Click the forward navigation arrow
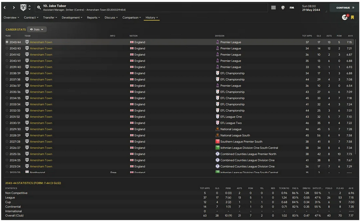 click(14, 7)
